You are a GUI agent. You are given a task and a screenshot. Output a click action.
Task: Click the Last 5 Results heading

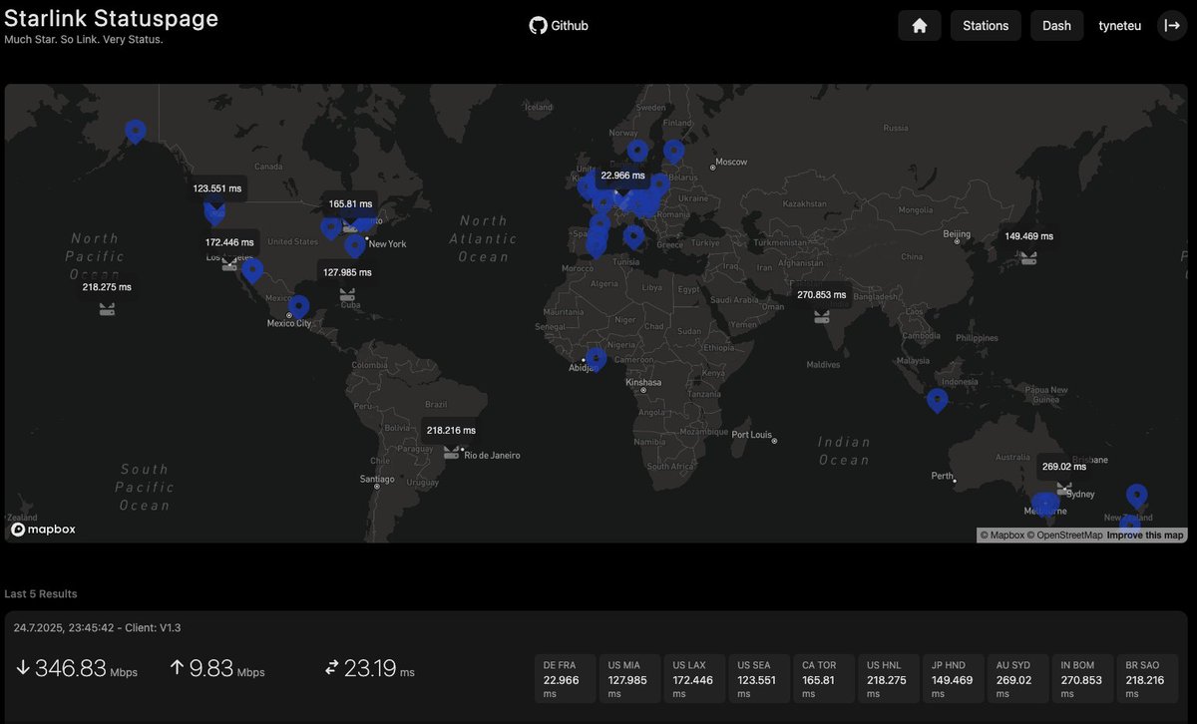tap(41, 593)
